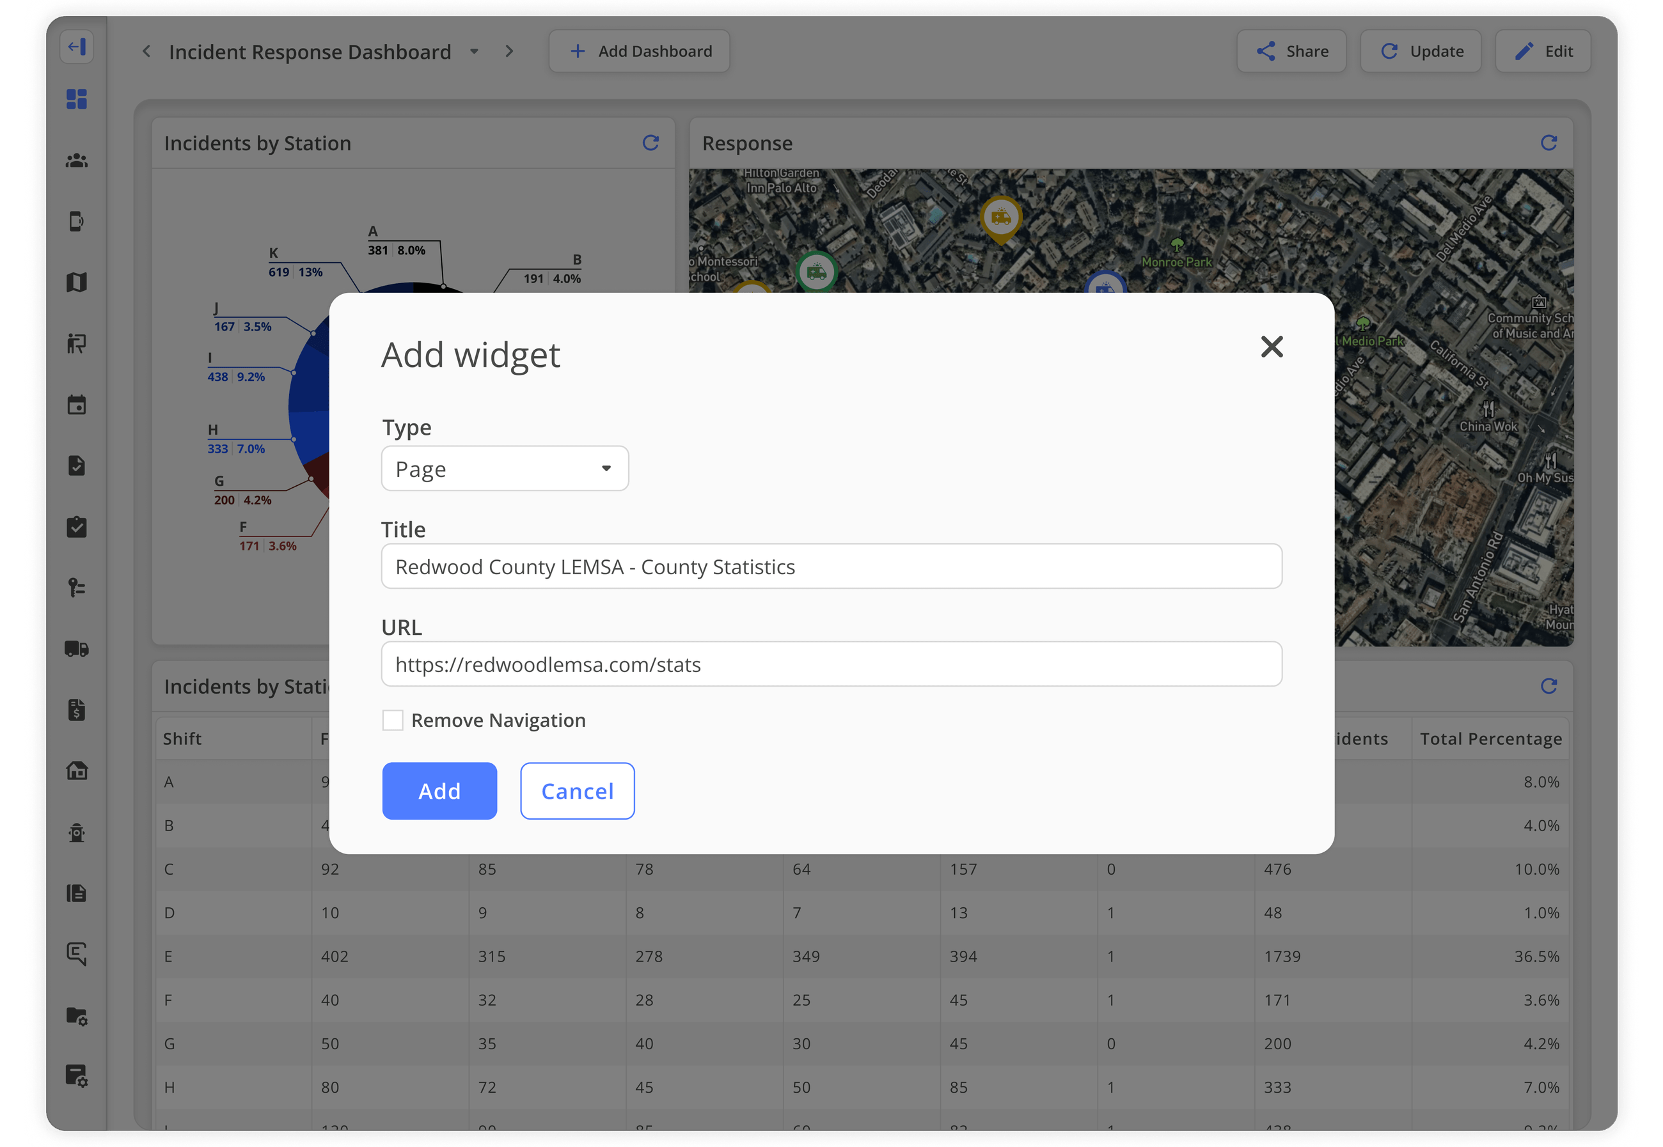This screenshot has height=1147, width=1663.
Task: Expand the Incident Response Dashboard selector
Action: coord(474,51)
